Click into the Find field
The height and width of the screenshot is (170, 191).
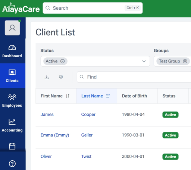pos(134,77)
